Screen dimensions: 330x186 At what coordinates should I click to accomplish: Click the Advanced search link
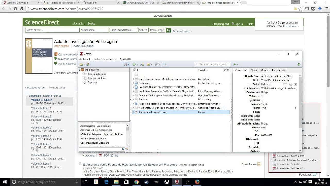coord(181,31)
